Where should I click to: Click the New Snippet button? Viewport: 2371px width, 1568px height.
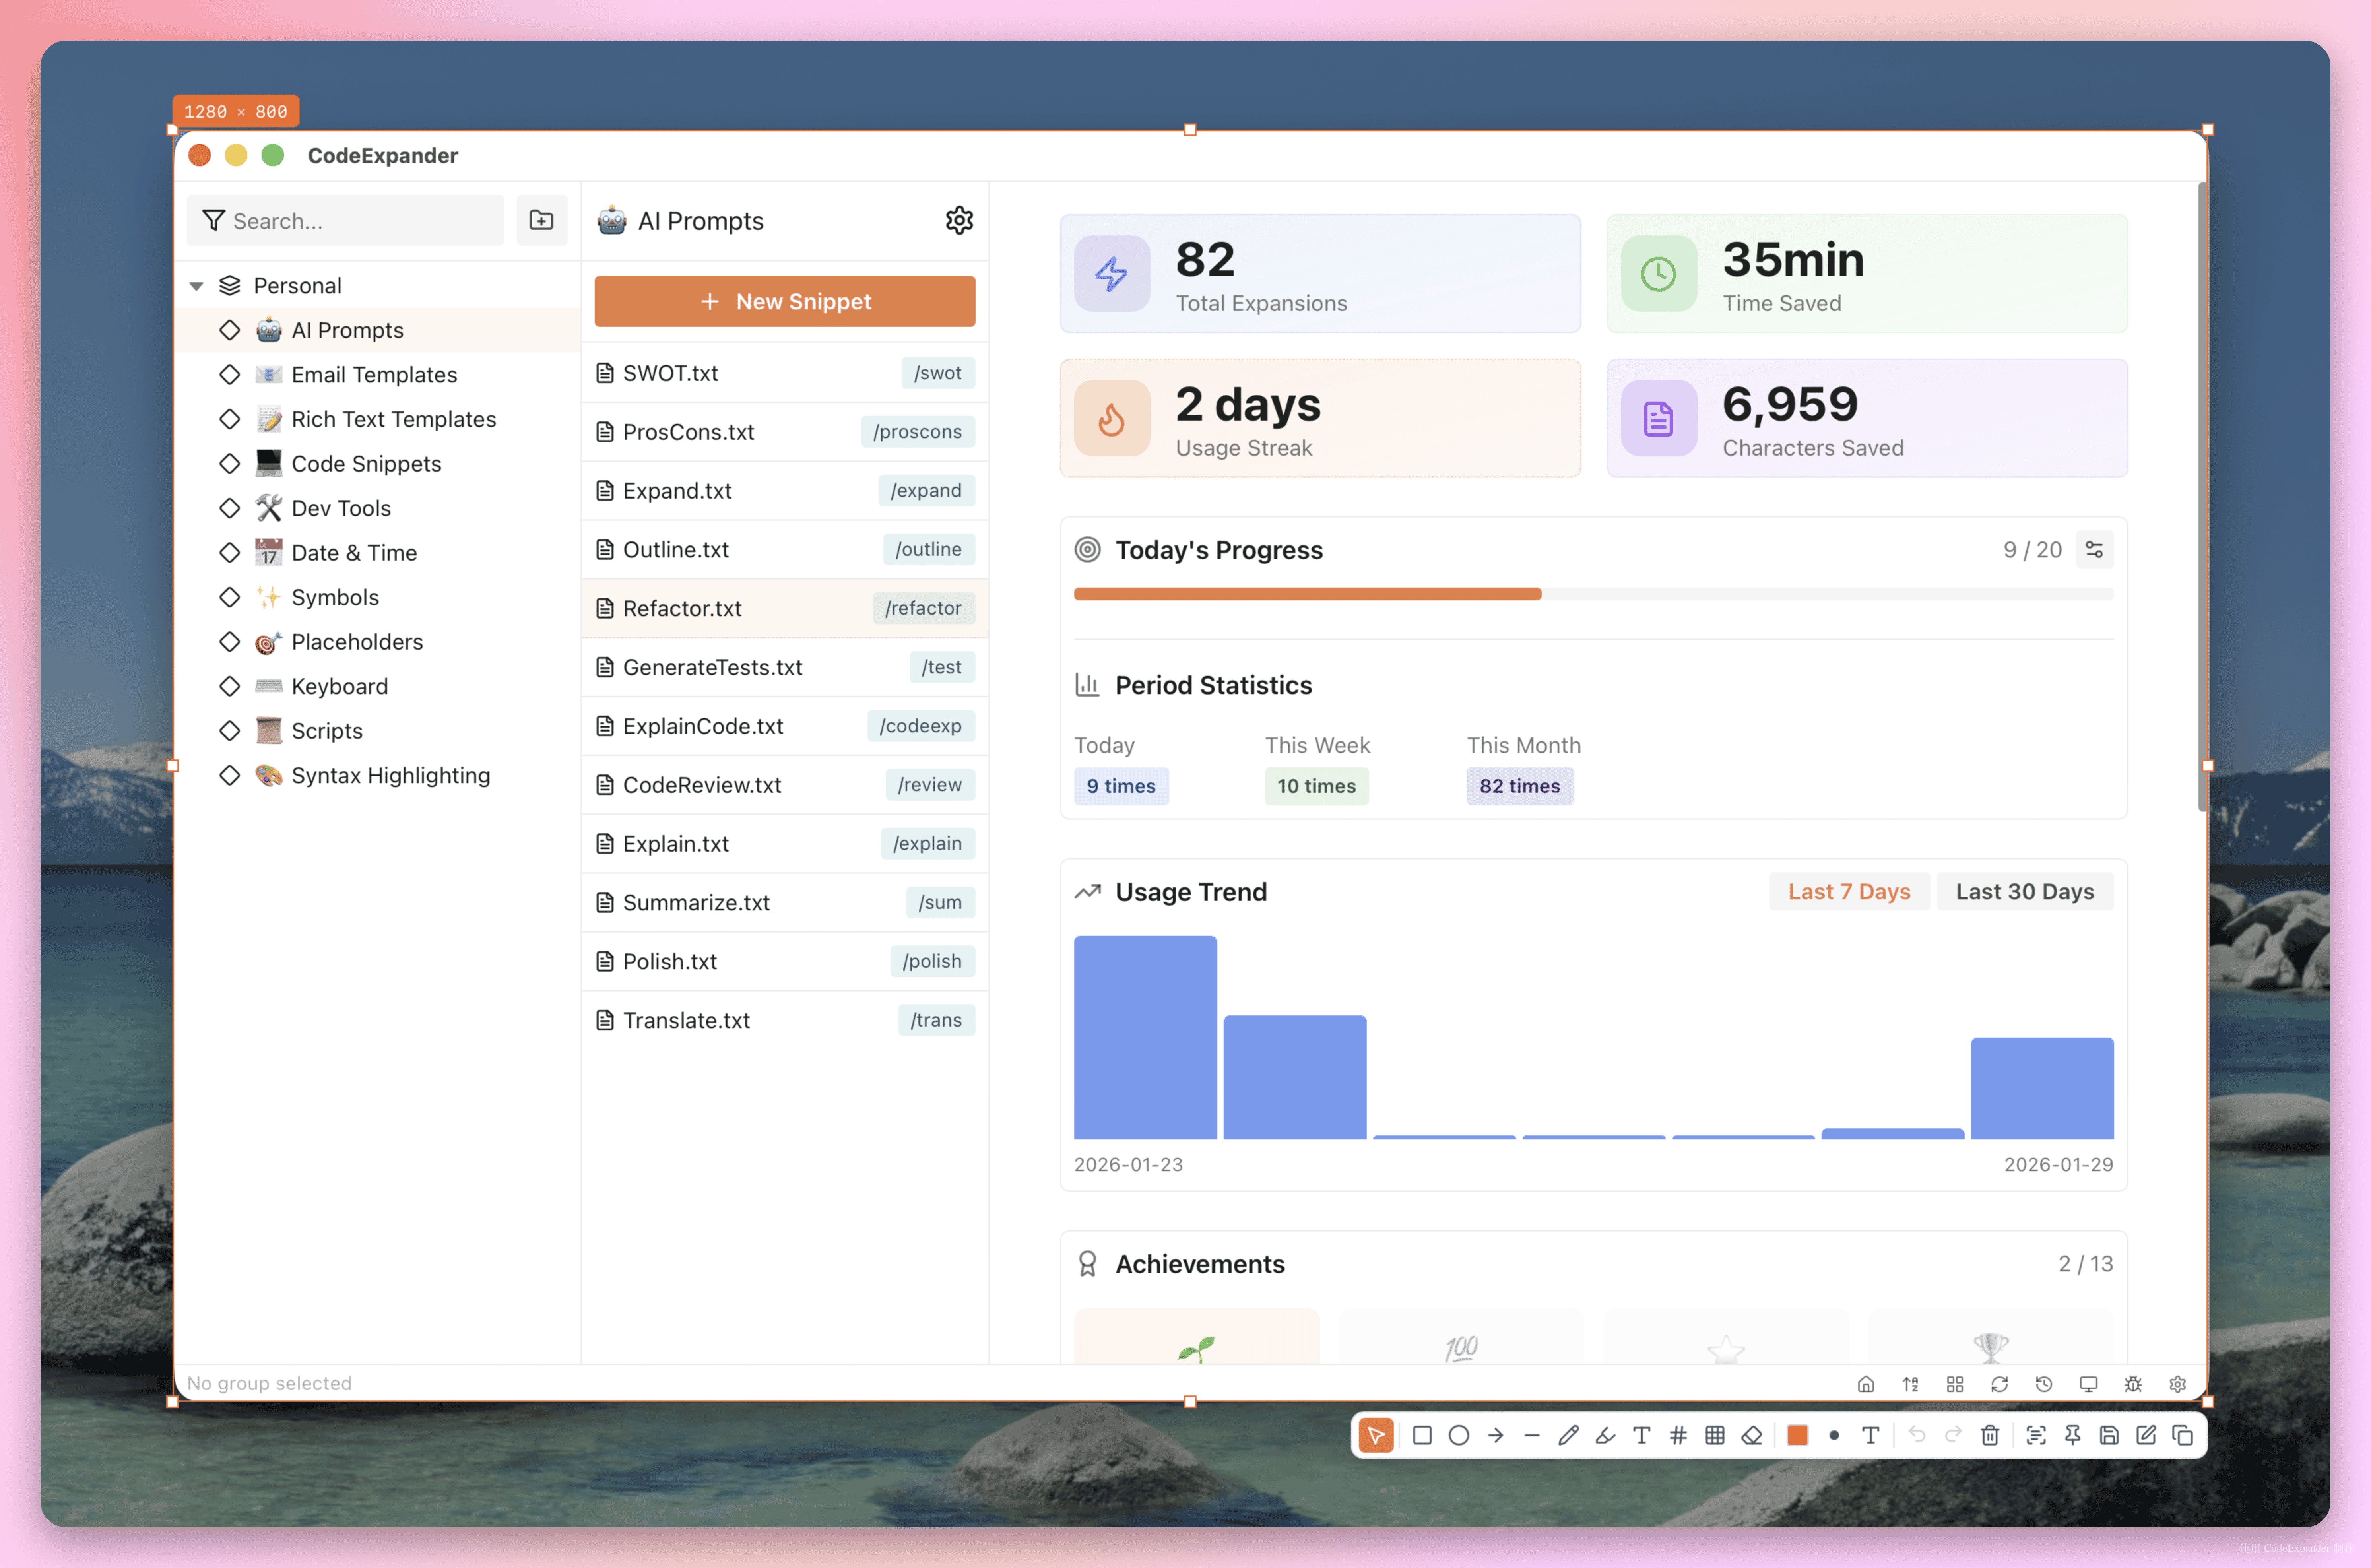(784, 301)
